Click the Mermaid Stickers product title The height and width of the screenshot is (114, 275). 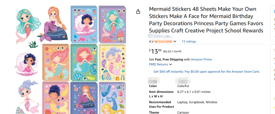(x=206, y=20)
